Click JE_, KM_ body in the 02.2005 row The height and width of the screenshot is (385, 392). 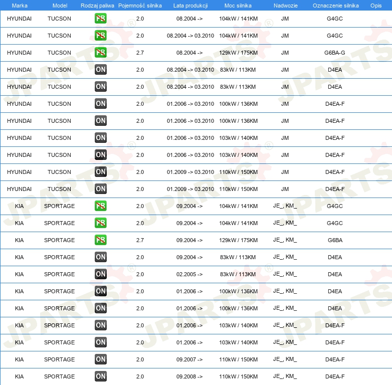[285, 274]
